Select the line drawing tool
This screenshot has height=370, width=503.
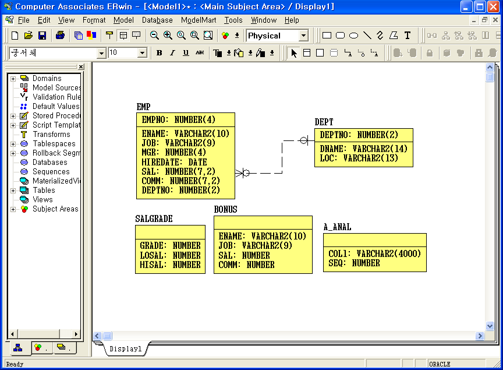click(x=367, y=36)
